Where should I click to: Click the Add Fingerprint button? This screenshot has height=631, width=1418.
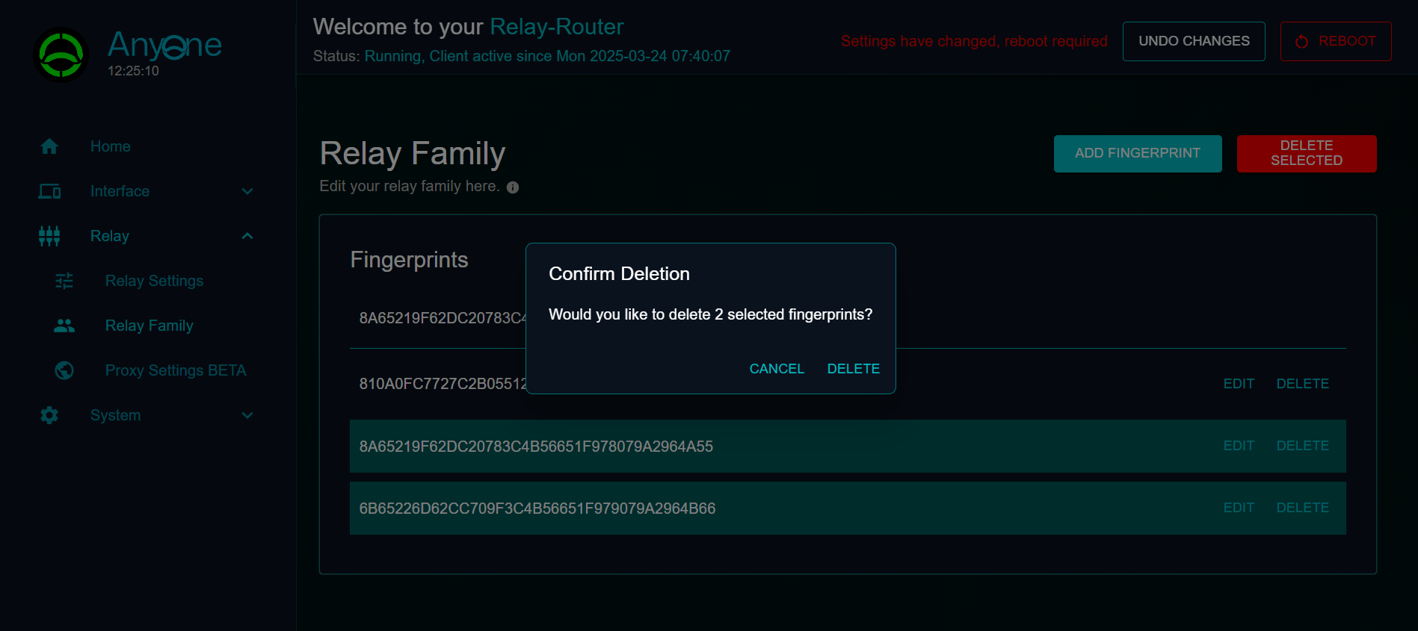(1137, 153)
